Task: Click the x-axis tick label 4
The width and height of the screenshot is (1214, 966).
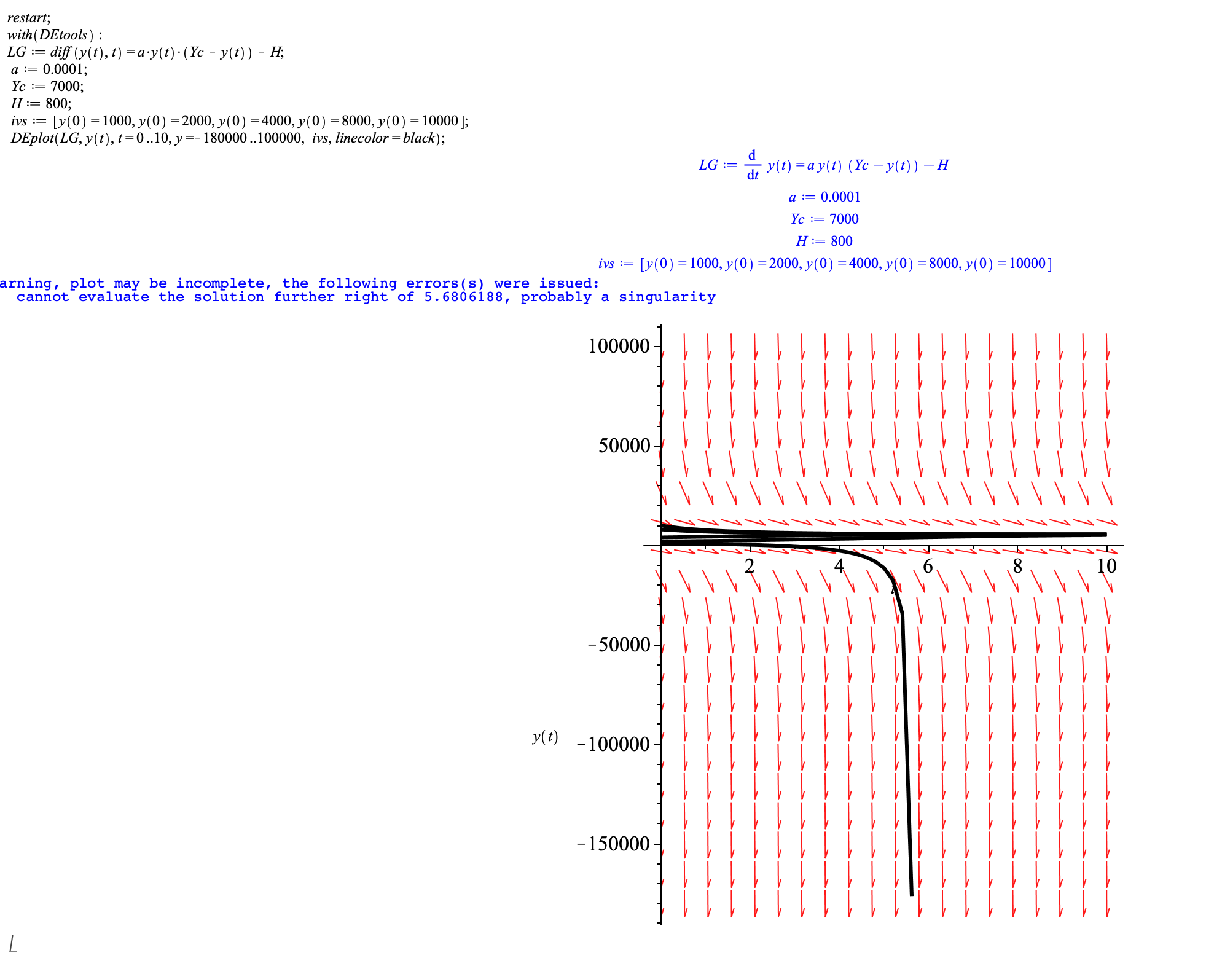Action: 839,566
